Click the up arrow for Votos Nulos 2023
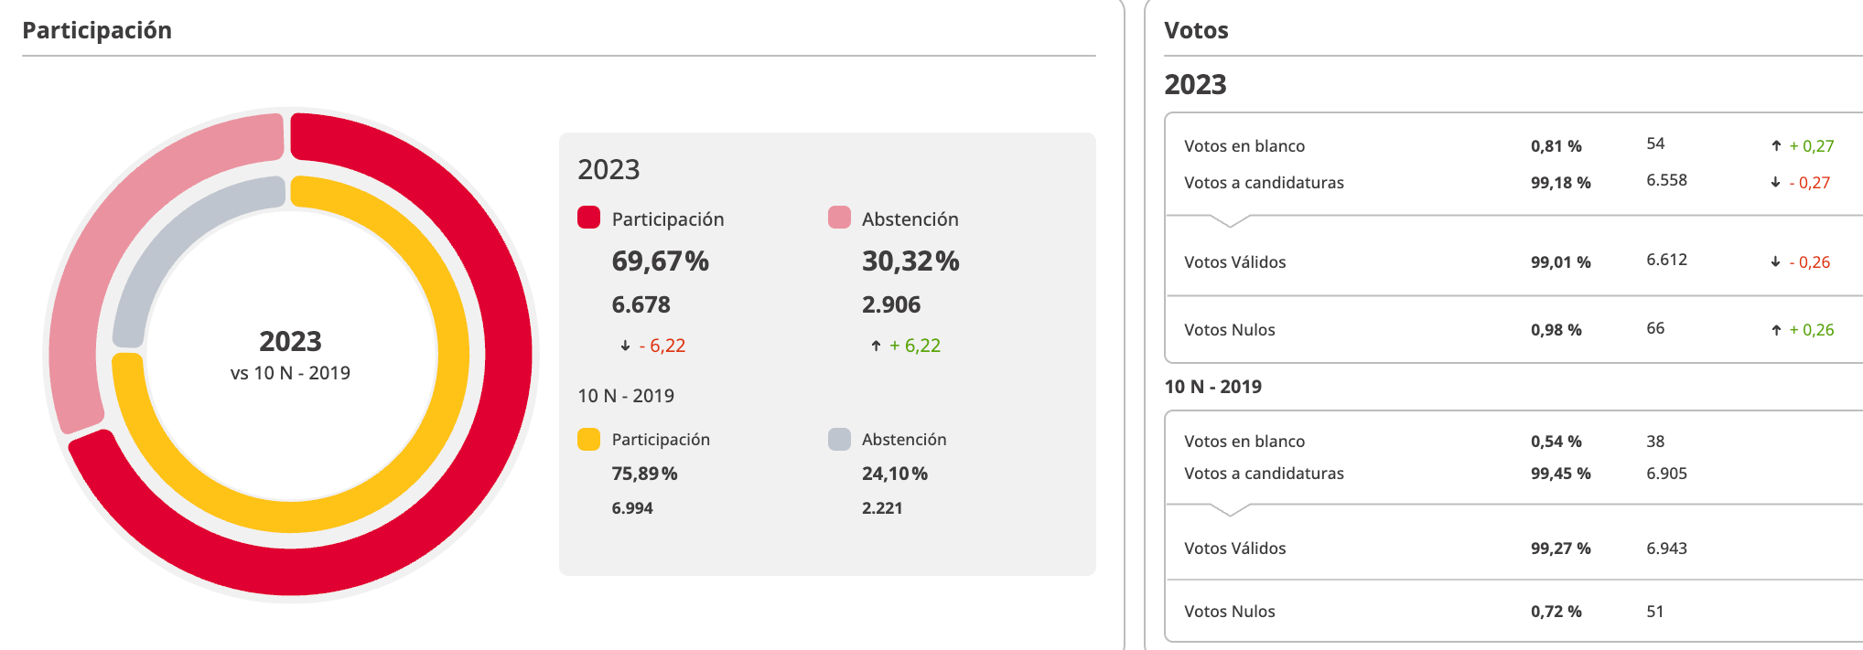This screenshot has height=650, width=1863. point(1776,330)
